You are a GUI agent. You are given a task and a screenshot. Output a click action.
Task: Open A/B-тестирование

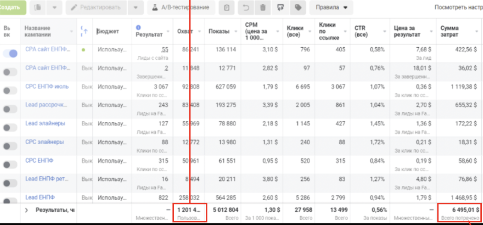(x=181, y=7)
